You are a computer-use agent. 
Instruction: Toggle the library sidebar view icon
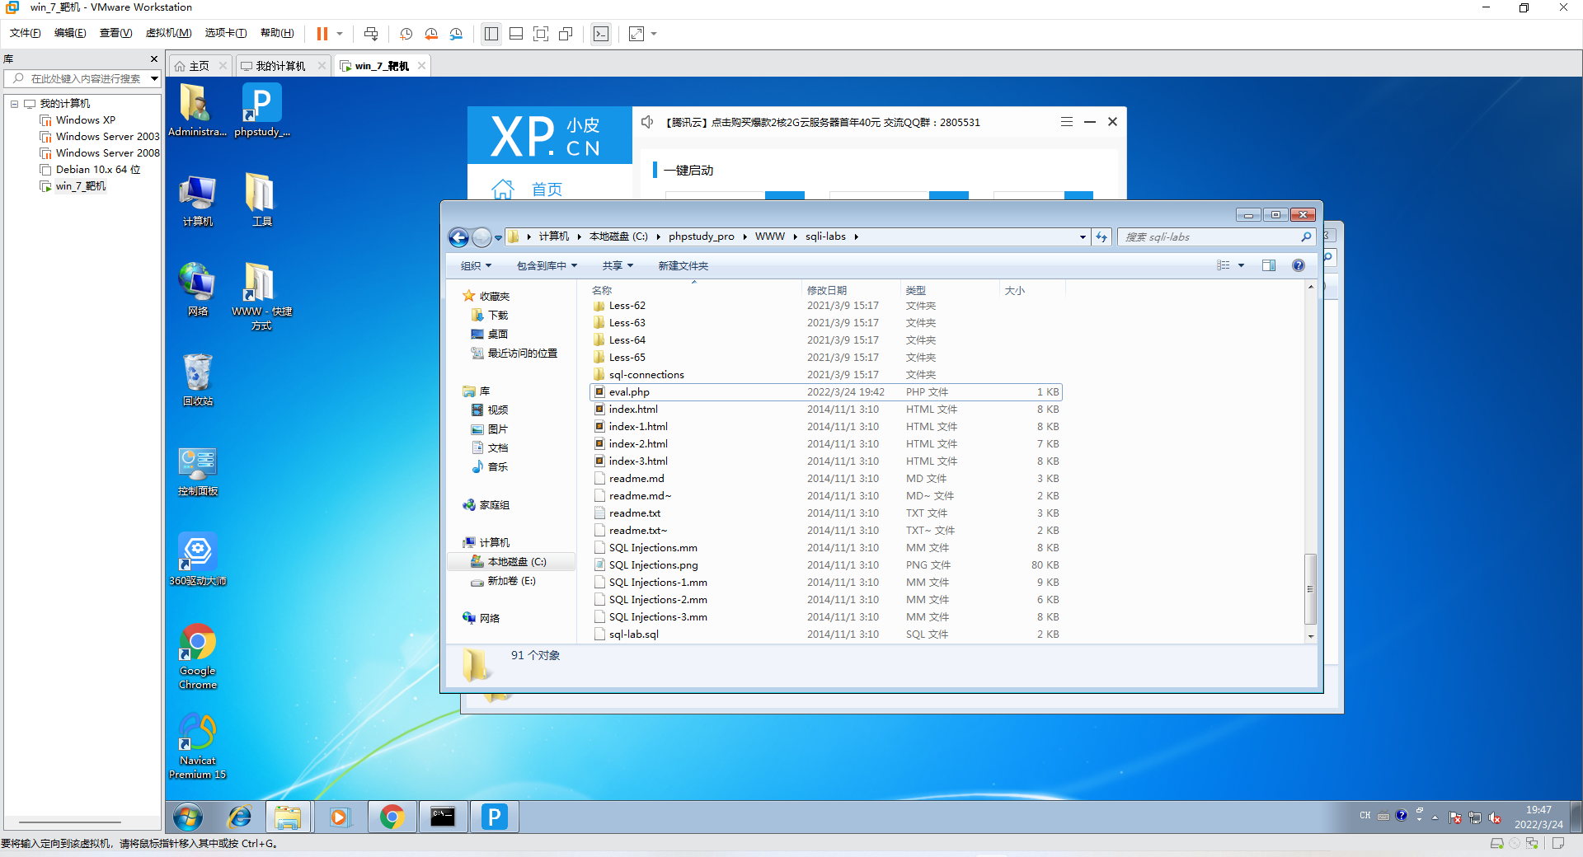491,34
